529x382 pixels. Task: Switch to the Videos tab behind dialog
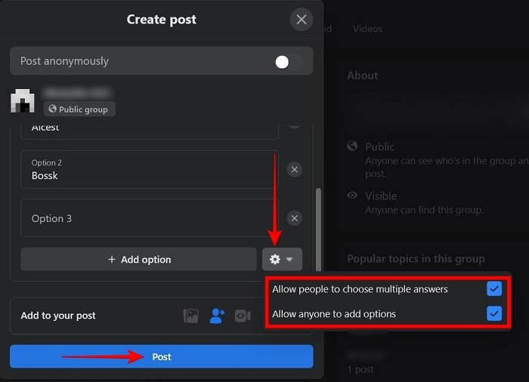click(x=367, y=29)
